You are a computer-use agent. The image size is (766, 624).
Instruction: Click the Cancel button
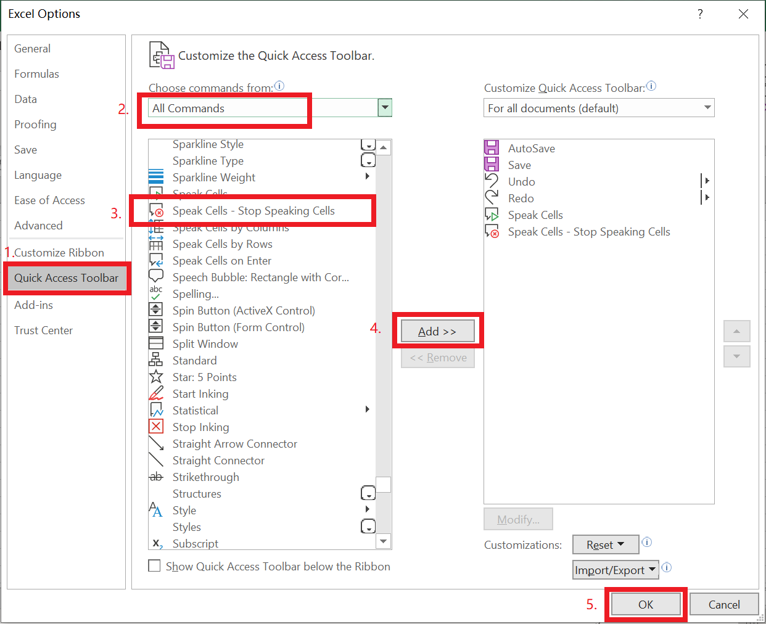[x=724, y=604]
